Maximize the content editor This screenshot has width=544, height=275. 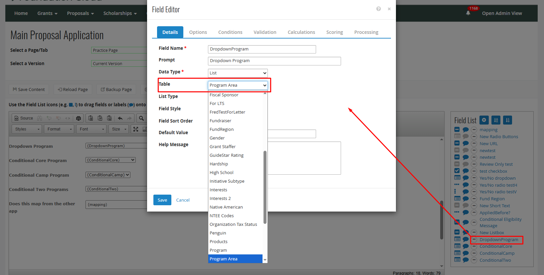pyautogui.click(x=136, y=129)
